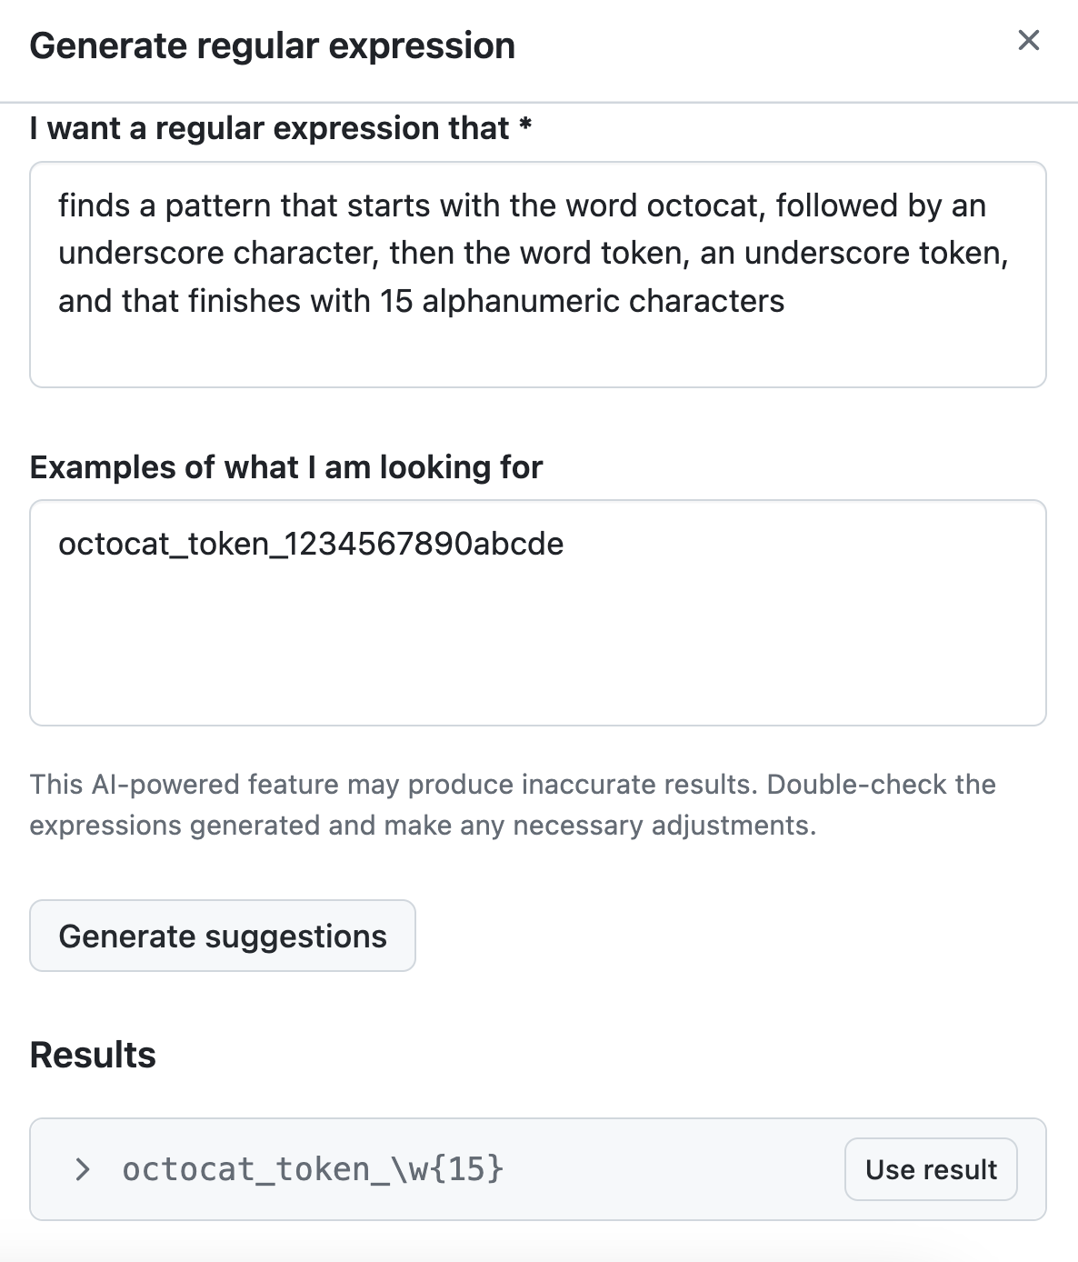This screenshot has height=1262, width=1078.
Task: Click the octocat_token_1234567890abcde example text
Action: 312,544
